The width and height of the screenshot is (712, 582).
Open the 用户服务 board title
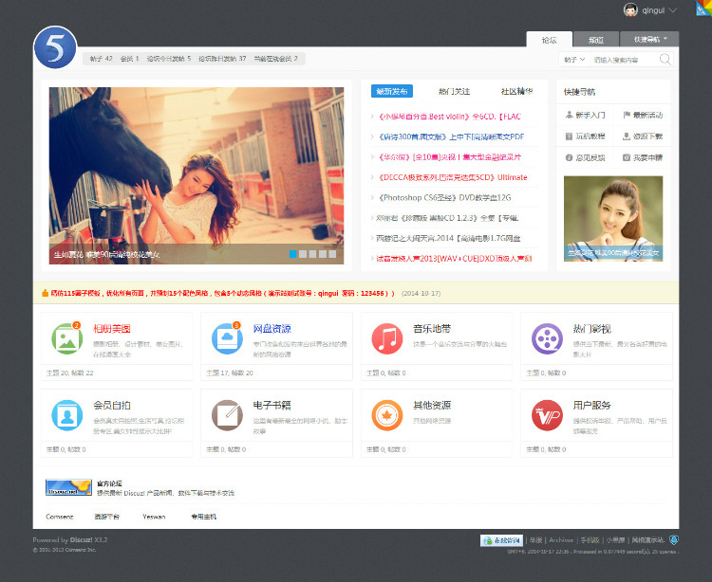pyautogui.click(x=592, y=406)
